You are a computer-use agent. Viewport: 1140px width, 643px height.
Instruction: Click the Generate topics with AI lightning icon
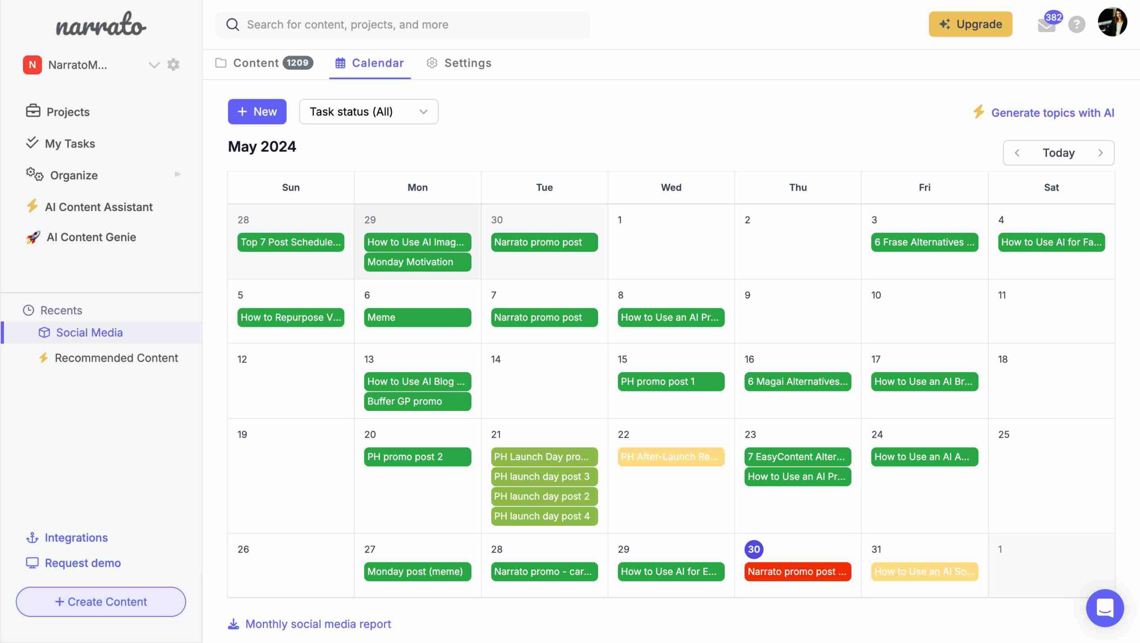980,113
